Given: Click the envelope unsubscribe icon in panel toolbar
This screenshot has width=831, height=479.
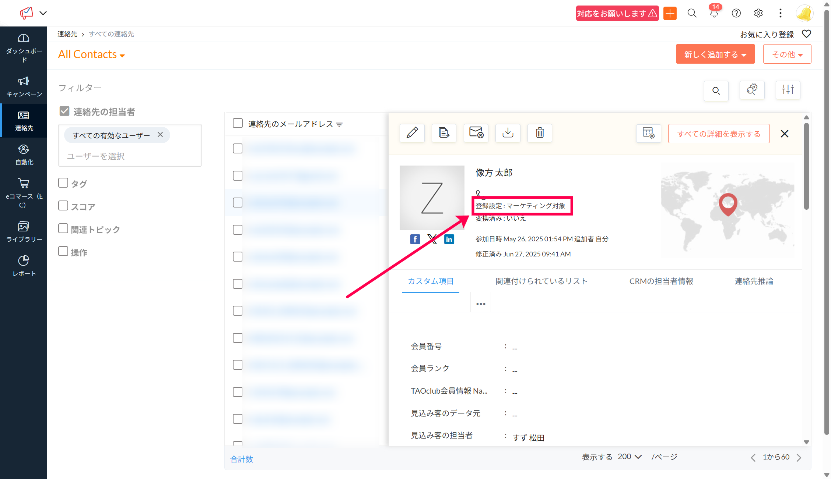Looking at the screenshot, I should pyautogui.click(x=476, y=133).
